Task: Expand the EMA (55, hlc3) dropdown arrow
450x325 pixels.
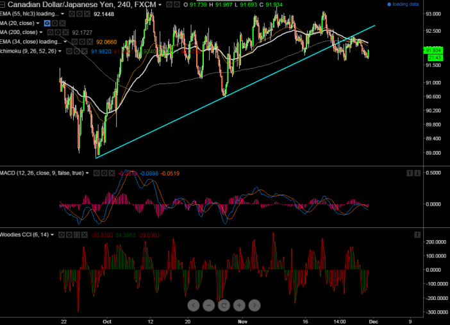Action: click(x=63, y=13)
